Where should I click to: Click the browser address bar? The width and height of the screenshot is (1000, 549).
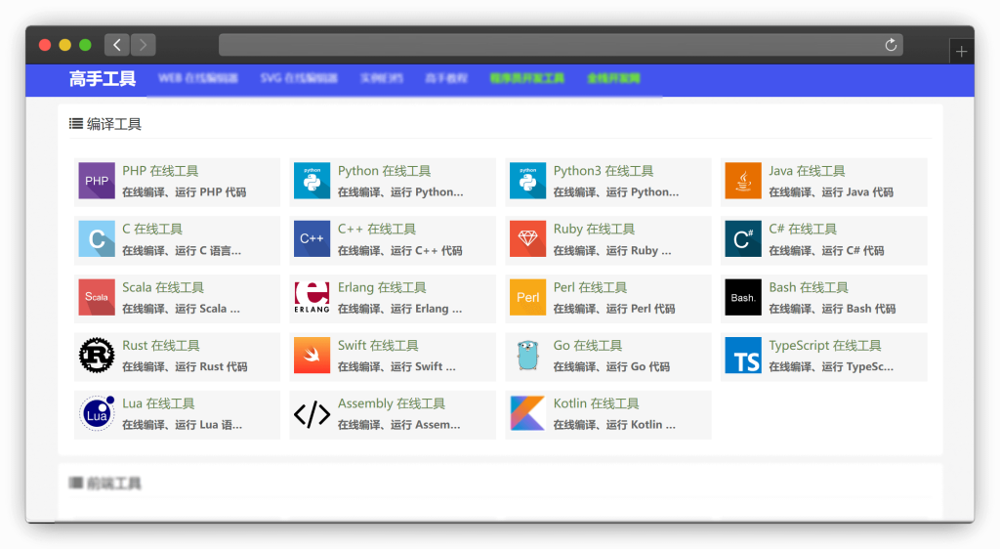547,45
